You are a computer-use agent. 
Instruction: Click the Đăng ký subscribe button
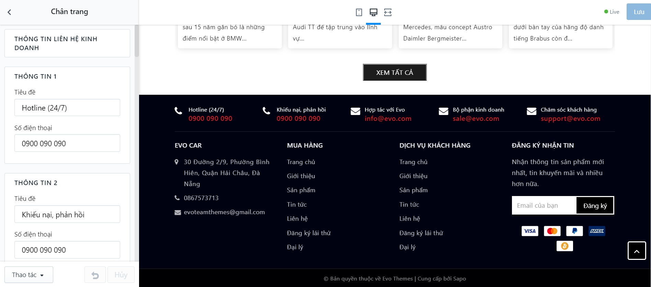pos(595,205)
